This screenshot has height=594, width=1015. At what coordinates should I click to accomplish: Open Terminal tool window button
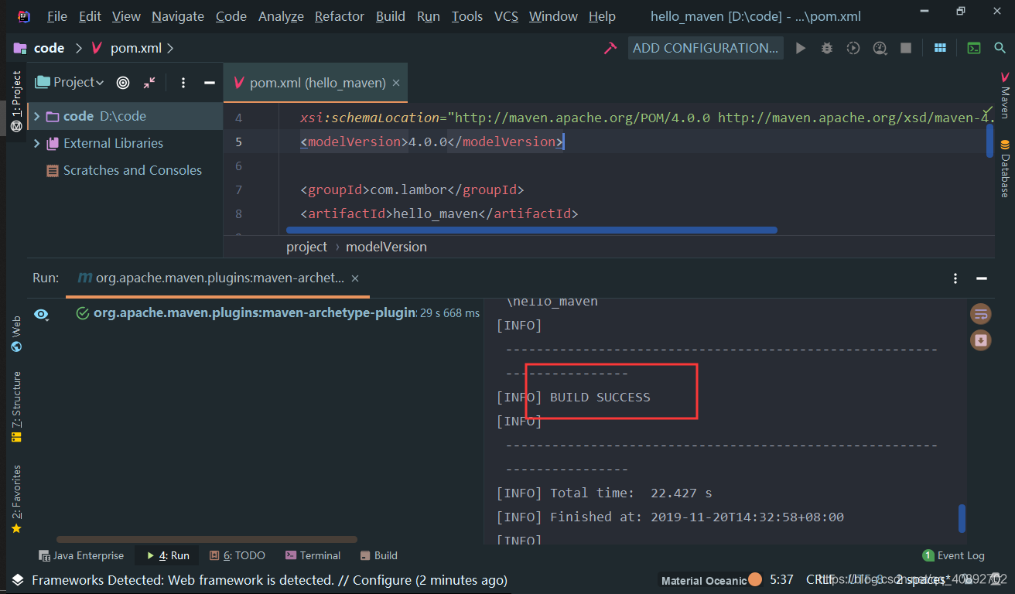pyautogui.click(x=313, y=555)
